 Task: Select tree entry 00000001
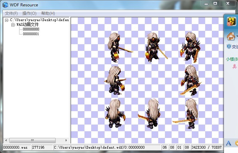coord(31,34)
